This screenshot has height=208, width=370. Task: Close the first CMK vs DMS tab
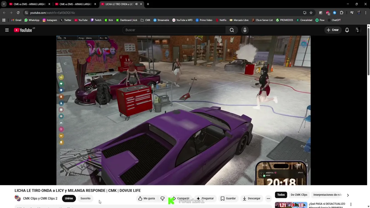[49, 4]
